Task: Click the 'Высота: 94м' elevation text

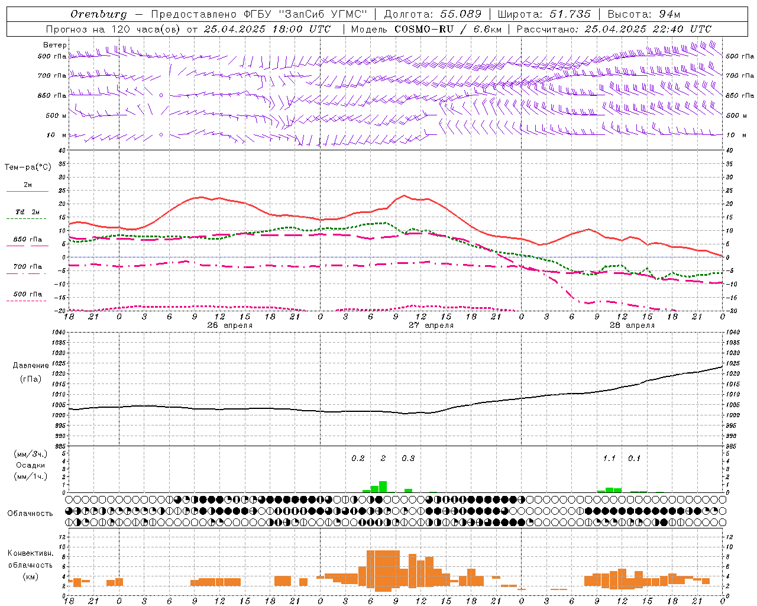Action: coord(644,14)
